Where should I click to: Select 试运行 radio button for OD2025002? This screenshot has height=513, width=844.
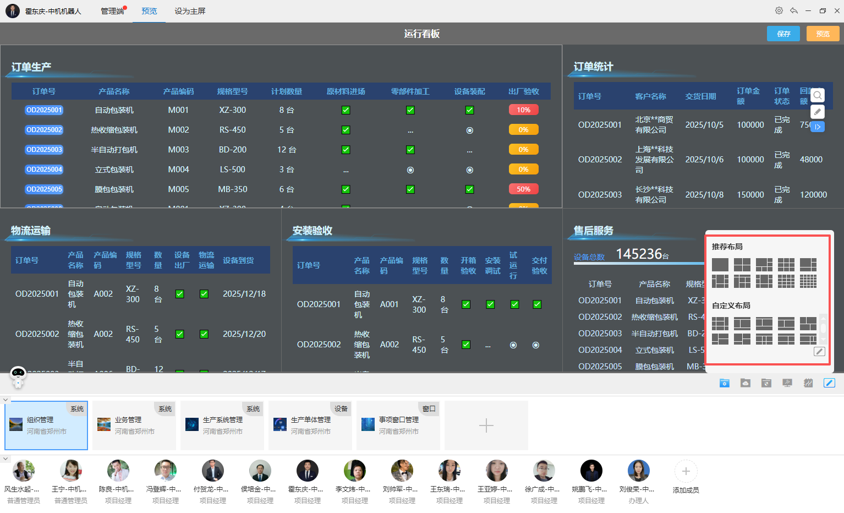point(513,345)
